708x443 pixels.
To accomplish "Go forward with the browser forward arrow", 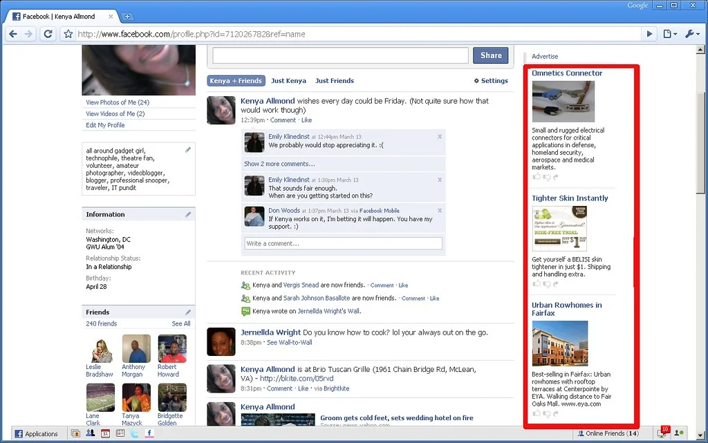I will click(28, 34).
